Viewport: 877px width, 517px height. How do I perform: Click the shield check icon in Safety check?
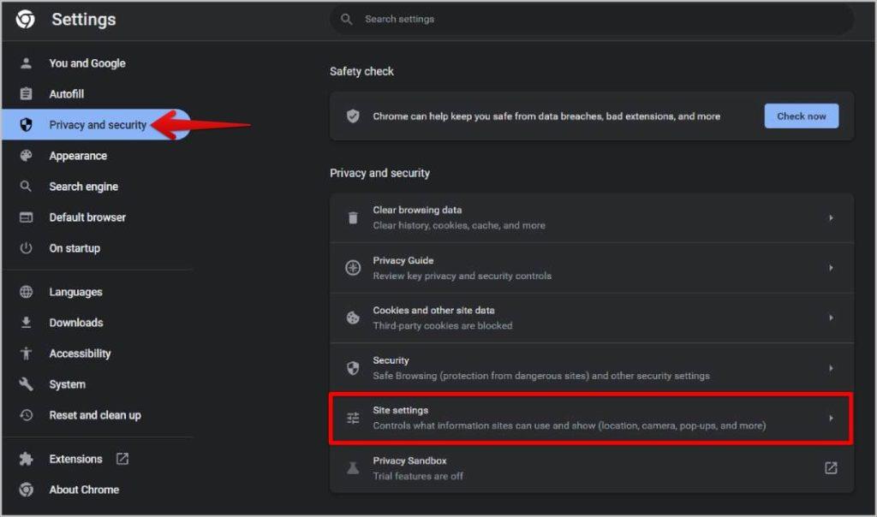coord(352,116)
